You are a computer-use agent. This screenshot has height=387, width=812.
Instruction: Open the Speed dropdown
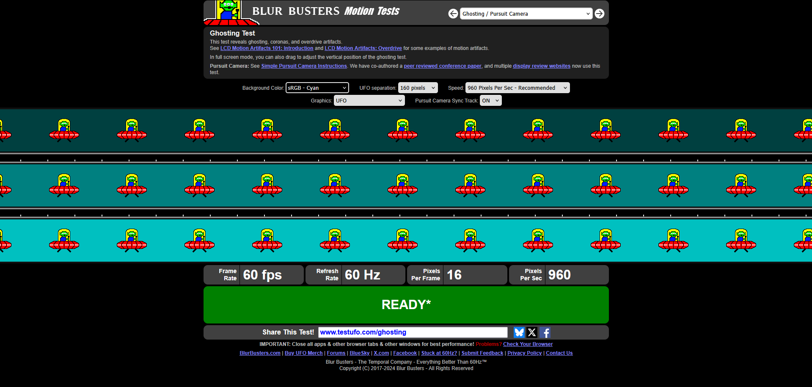[517, 88]
